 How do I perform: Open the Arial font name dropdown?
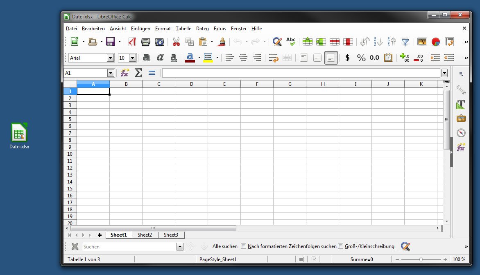tap(110, 58)
